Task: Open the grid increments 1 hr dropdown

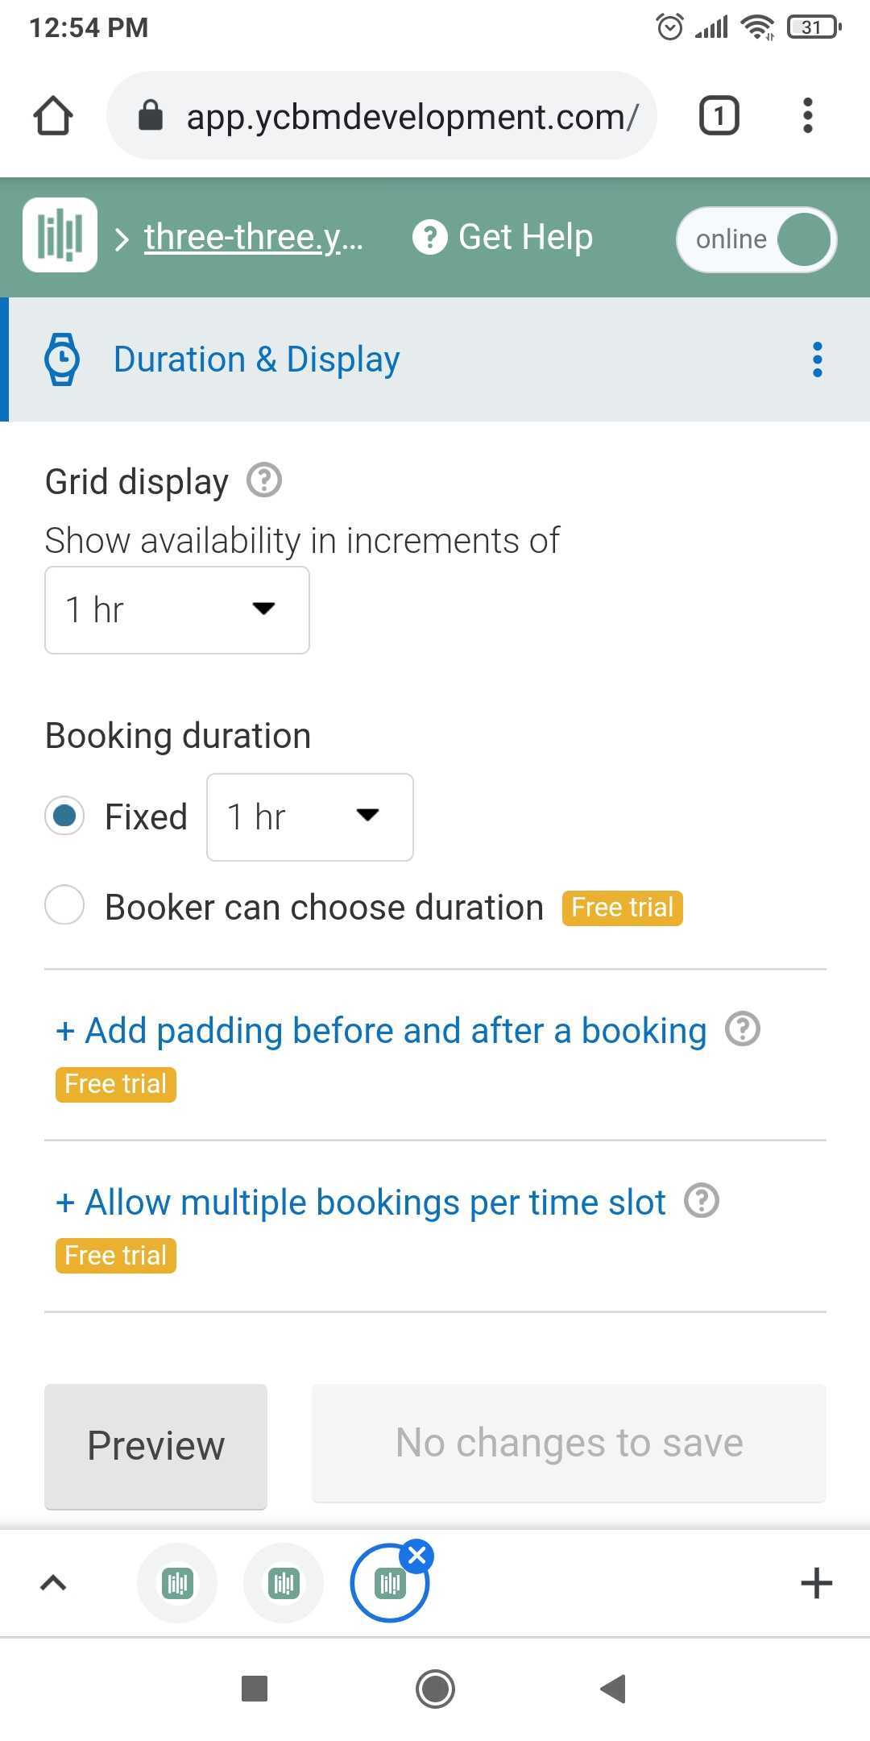Action: tap(177, 610)
